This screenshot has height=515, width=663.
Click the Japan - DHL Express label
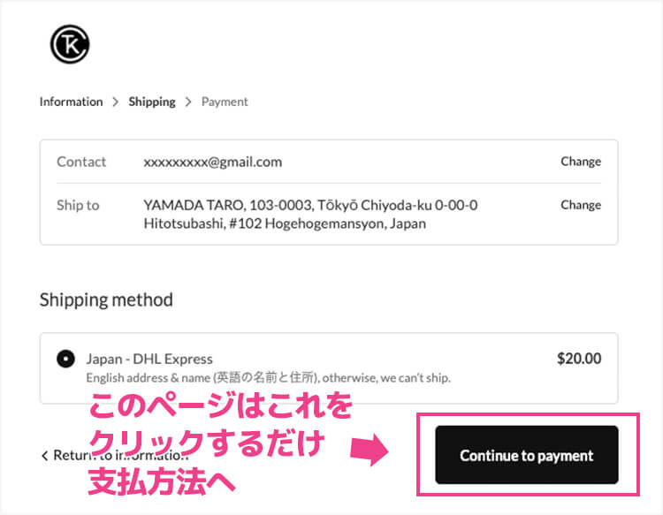click(149, 359)
